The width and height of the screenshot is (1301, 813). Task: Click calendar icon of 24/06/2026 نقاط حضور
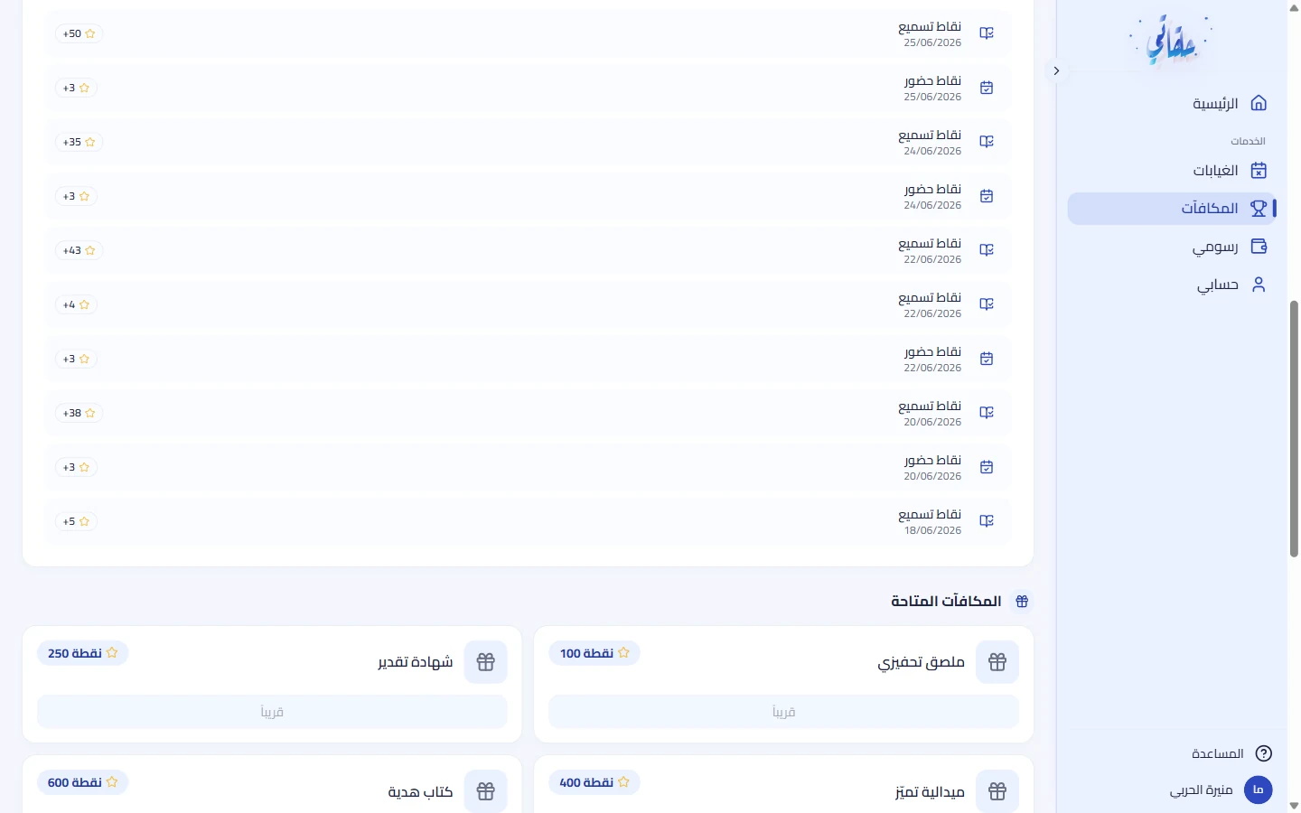987,196
